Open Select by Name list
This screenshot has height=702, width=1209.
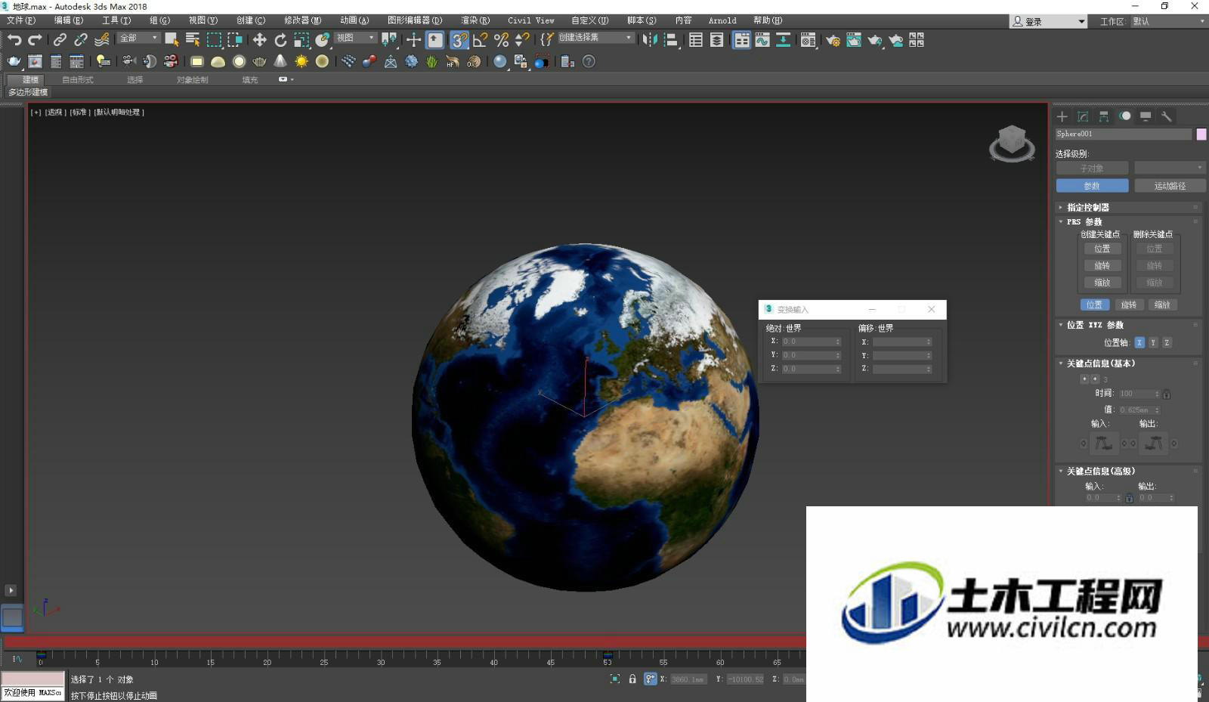tap(193, 39)
